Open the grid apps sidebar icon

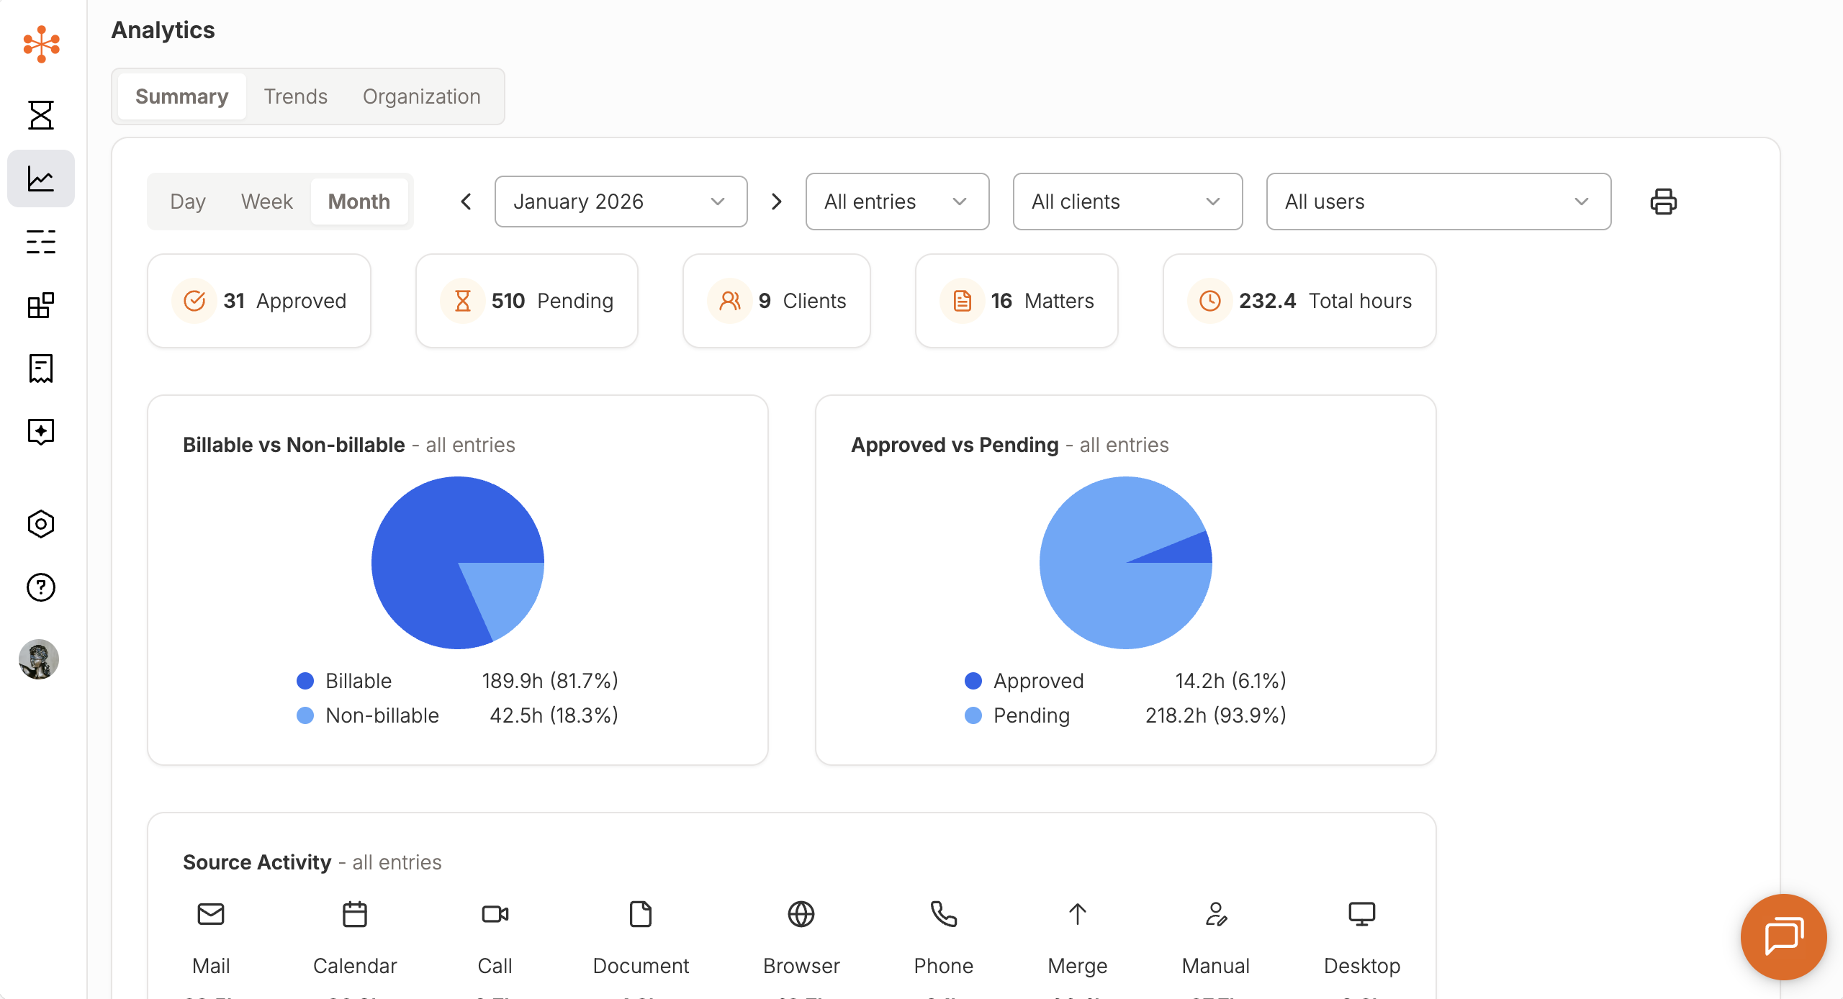pyautogui.click(x=41, y=305)
